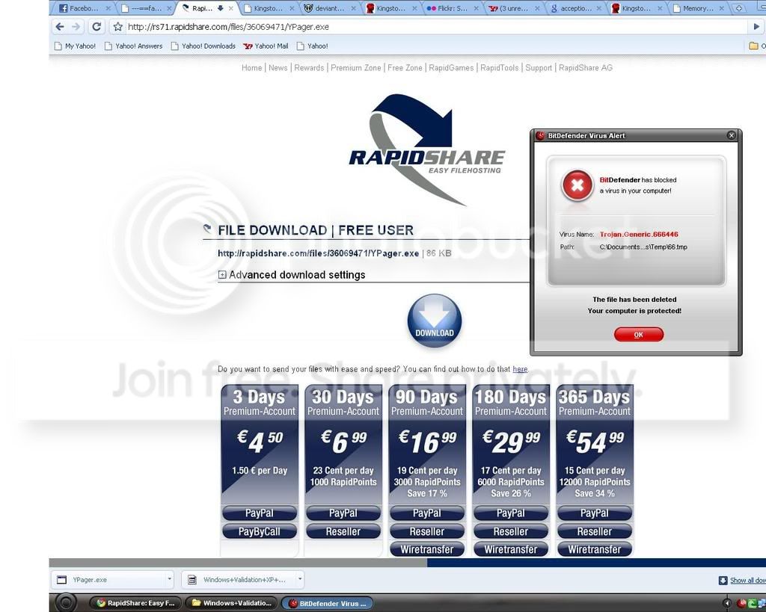This screenshot has width=766, height=612.
Task: Open the YPager.exe file link
Action: coord(318,253)
